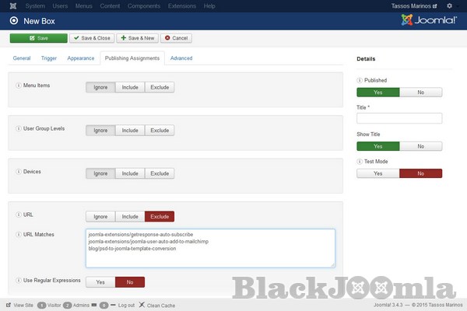The width and height of the screenshot is (467, 311).
Task: Click the info icon next to URL Matches
Action: point(18,233)
